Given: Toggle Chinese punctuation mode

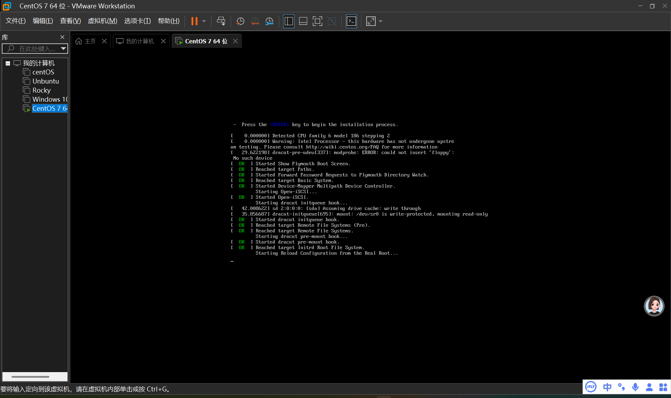Looking at the screenshot, I should click(621, 387).
